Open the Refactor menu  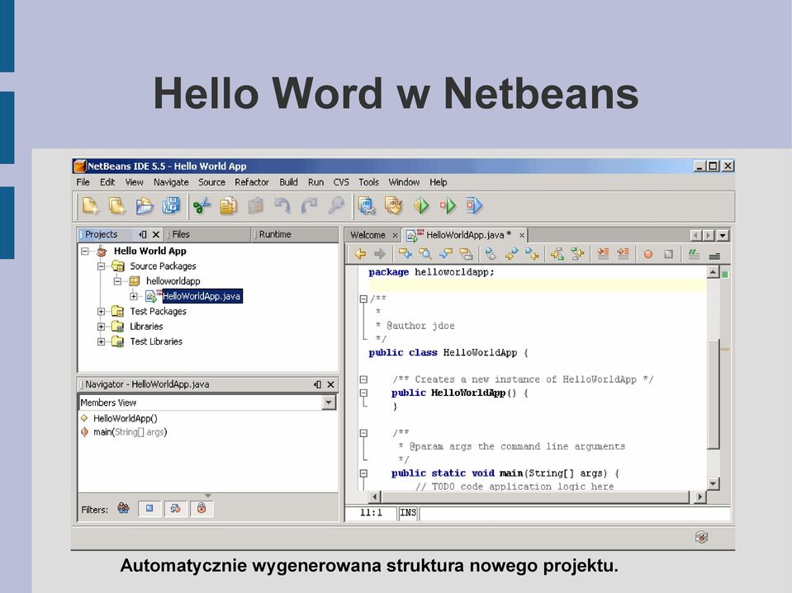[x=252, y=182]
